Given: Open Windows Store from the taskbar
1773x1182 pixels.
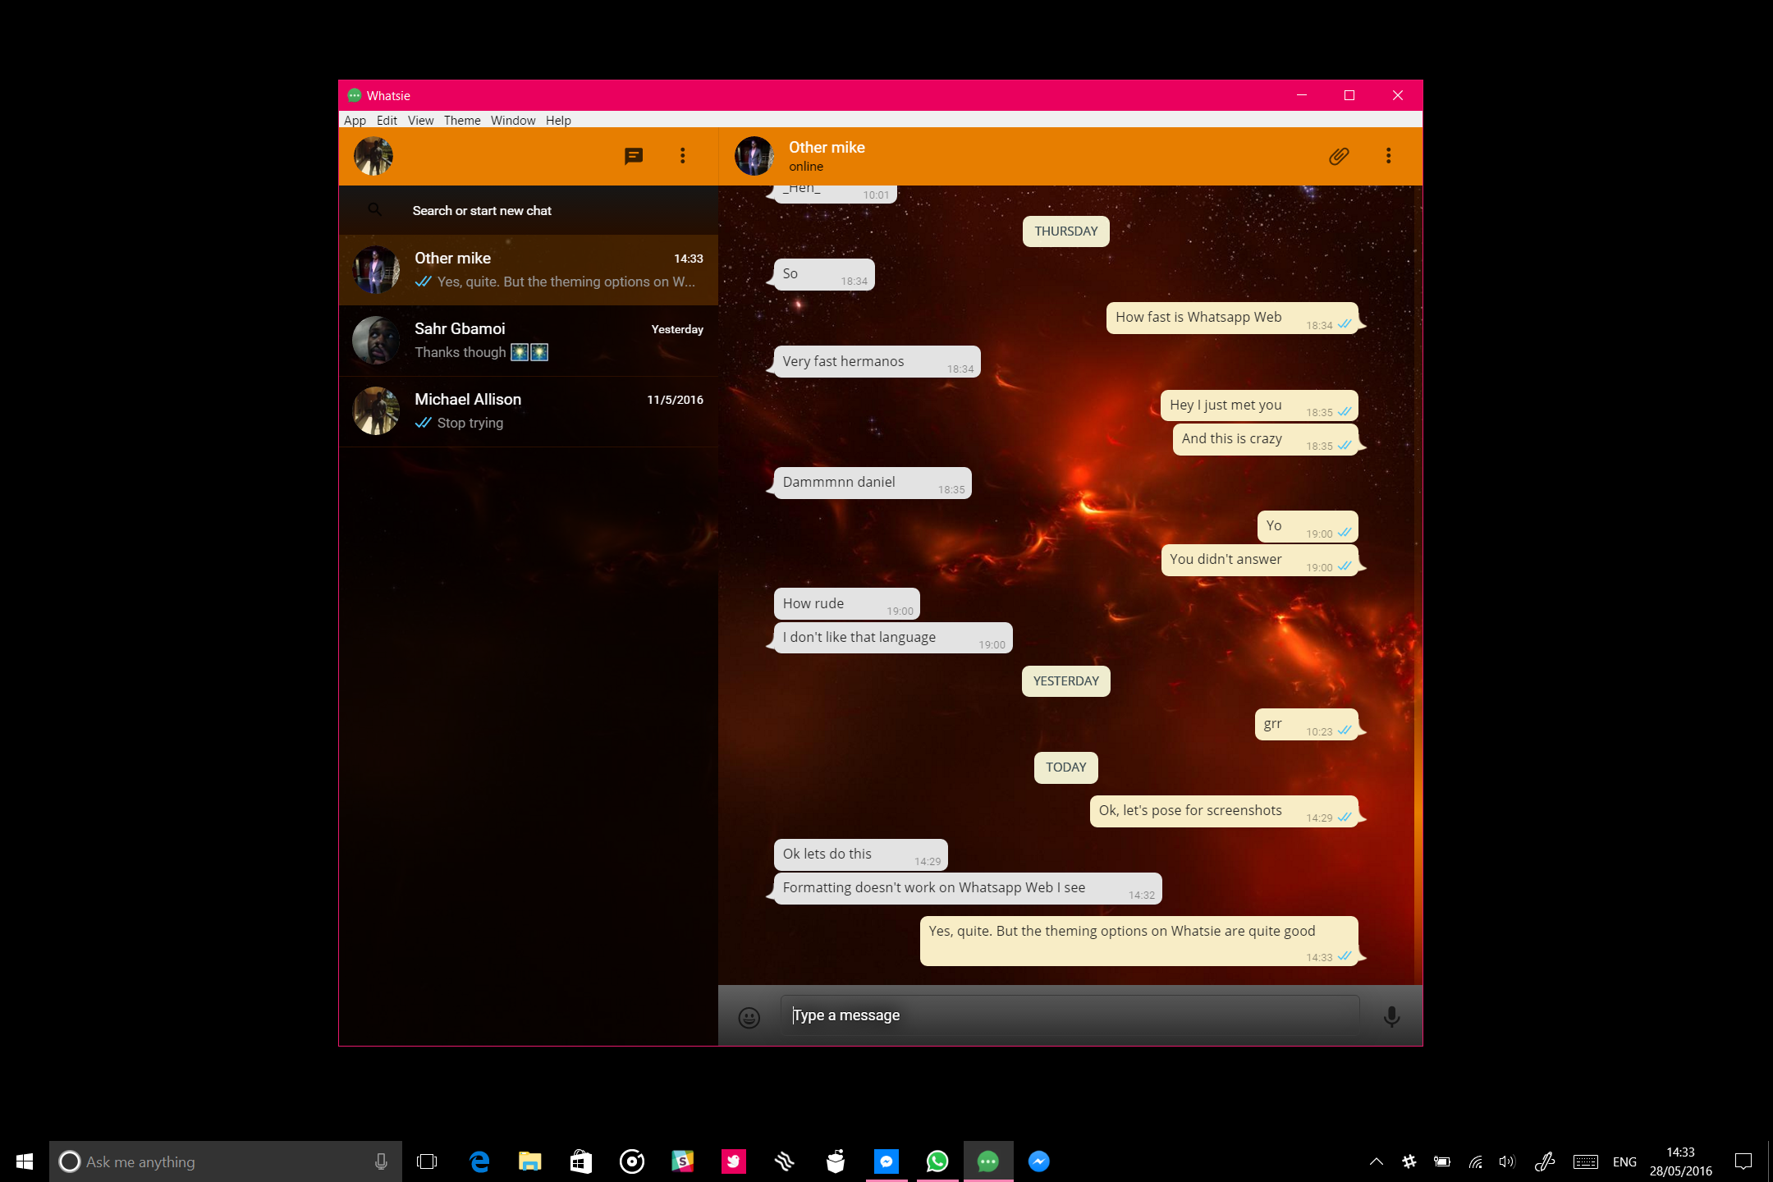Looking at the screenshot, I should click(x=581, y=1161).
